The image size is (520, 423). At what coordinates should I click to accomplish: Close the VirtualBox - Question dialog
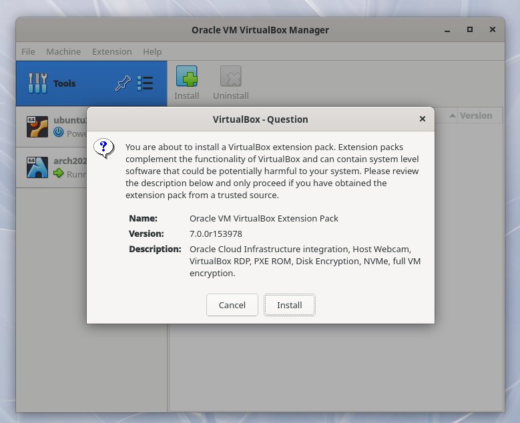[422, 119]
